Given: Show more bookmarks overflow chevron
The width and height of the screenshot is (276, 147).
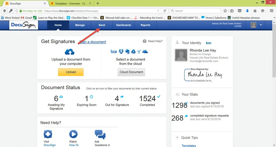Looking at the screenshot, I should click(274, 18).
